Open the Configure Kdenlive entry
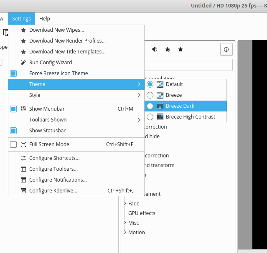Viewport: 267px width, 253px height. (76, 191)
